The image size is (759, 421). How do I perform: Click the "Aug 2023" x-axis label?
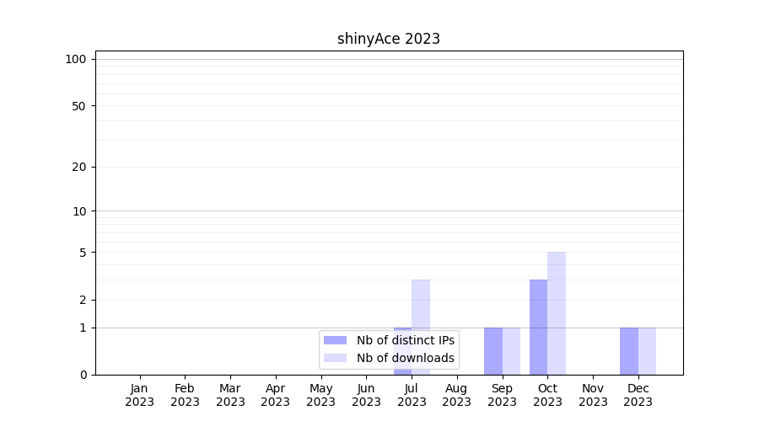pyautogui.click(x=457, y=395)
